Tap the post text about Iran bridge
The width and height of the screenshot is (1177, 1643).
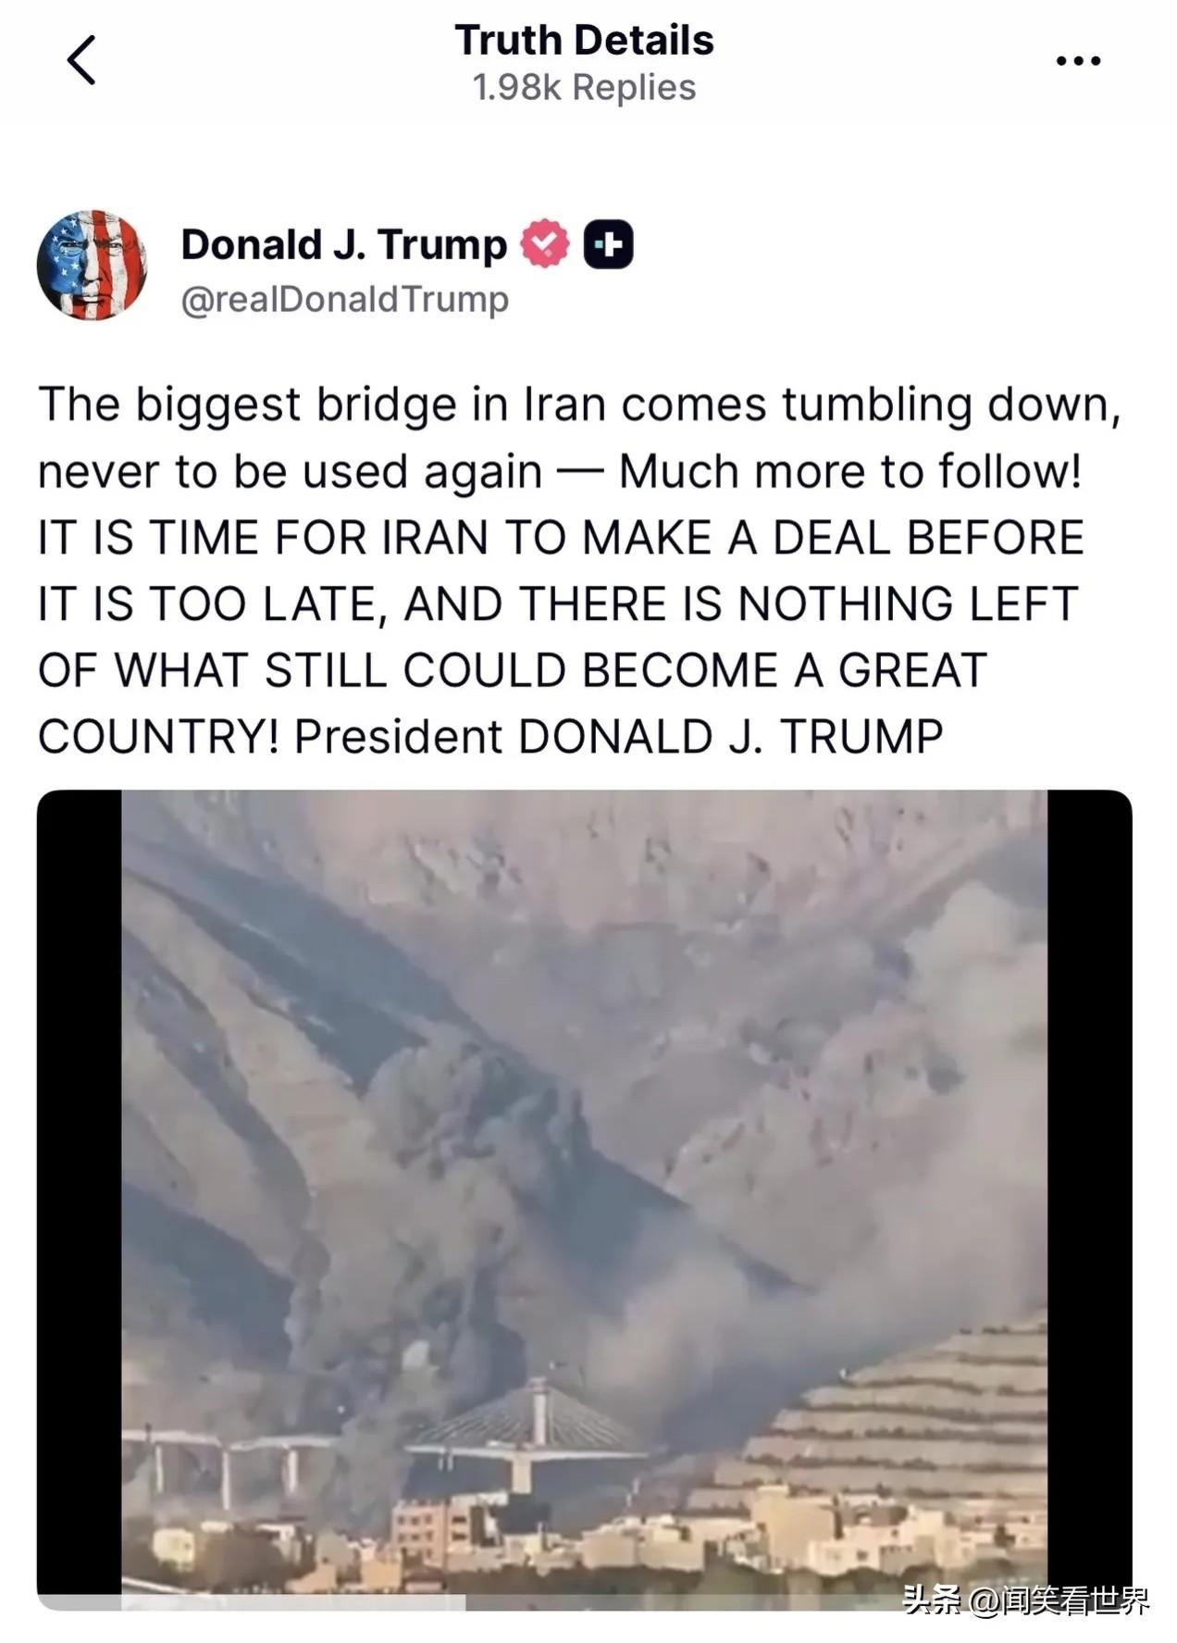tap(578, 570)
